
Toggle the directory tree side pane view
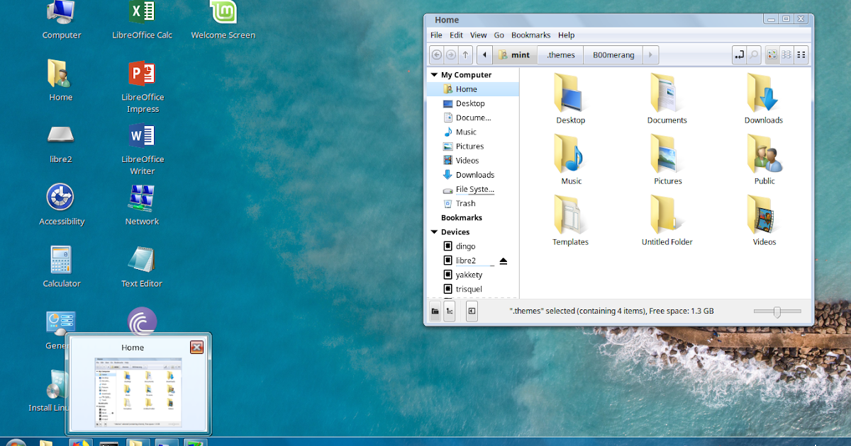450,311
